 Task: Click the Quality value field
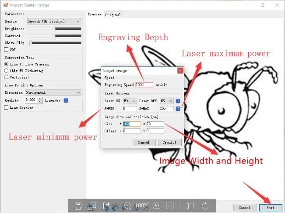pos(32,100)
